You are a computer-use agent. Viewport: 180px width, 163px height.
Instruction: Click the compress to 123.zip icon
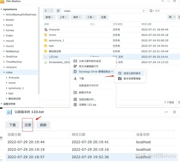(75, 105)
